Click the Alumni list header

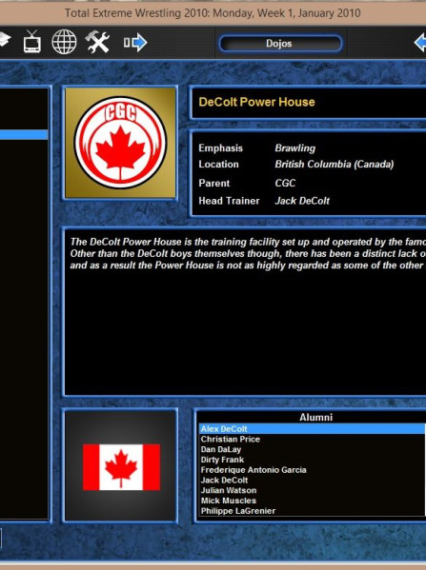pos(316,418)
